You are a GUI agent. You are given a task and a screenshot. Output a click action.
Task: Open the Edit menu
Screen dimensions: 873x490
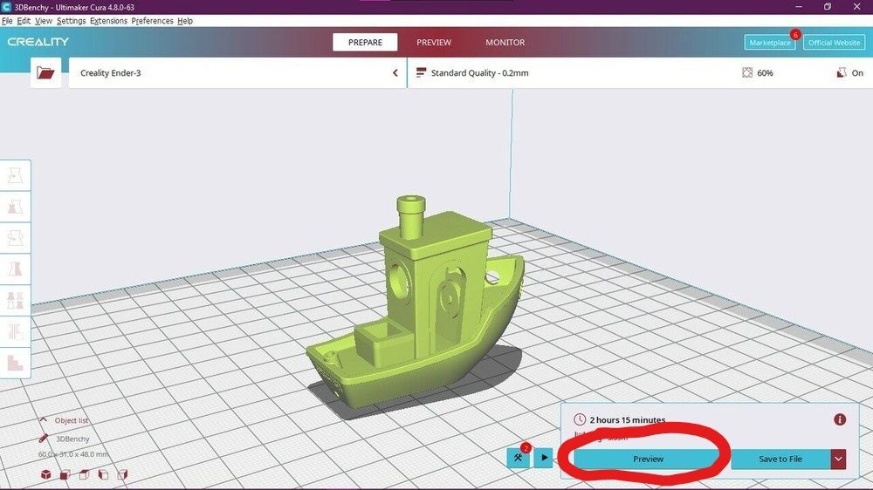point(24,21)
